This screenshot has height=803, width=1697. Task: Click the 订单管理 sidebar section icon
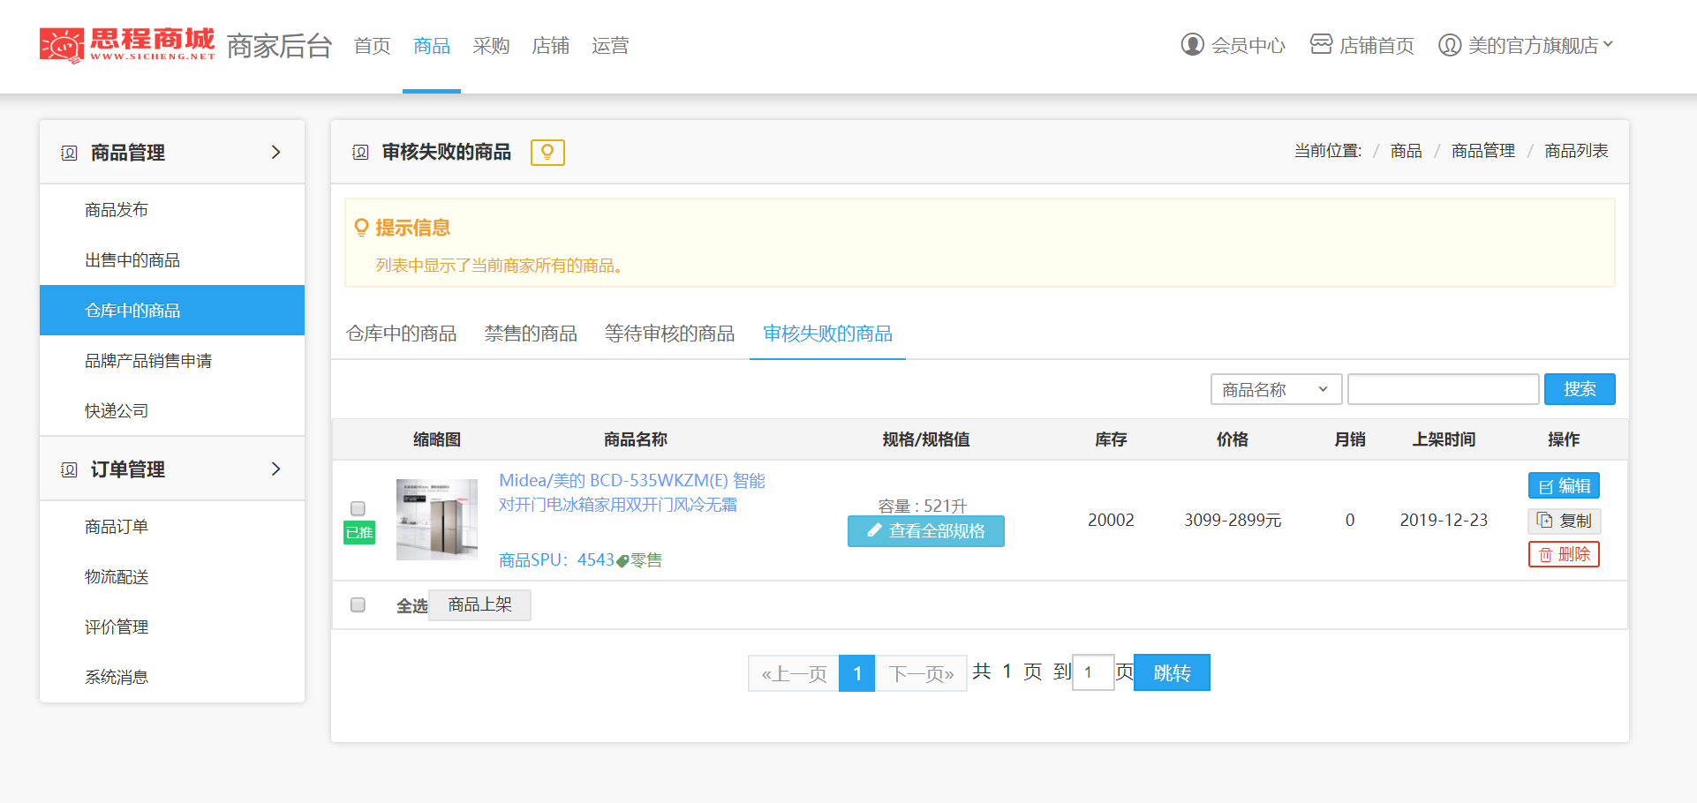tap(69, 469)
